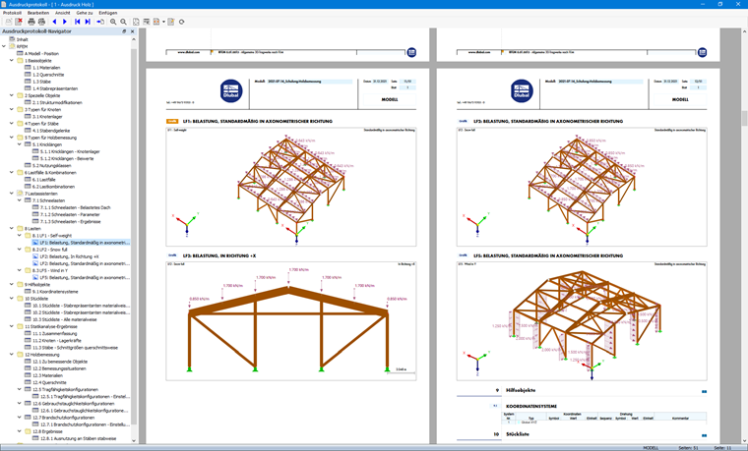Select the 1.1 Materialien tree item
The image size is (748, 451).
46,68
